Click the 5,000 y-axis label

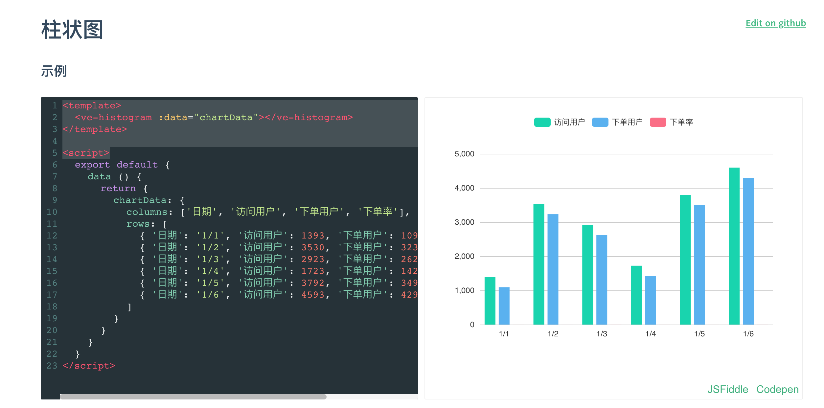[464, 154]
